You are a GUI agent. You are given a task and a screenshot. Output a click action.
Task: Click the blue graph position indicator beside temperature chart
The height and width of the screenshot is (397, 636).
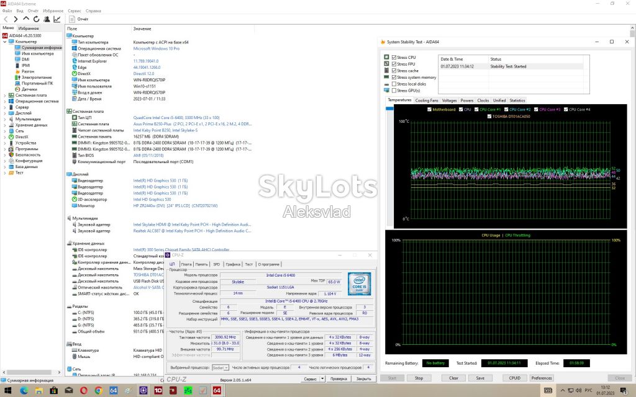point(390,109)
